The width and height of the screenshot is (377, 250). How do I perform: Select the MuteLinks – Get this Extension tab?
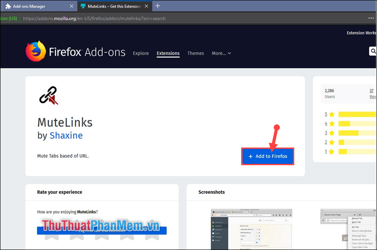click(x=115, y=6)
